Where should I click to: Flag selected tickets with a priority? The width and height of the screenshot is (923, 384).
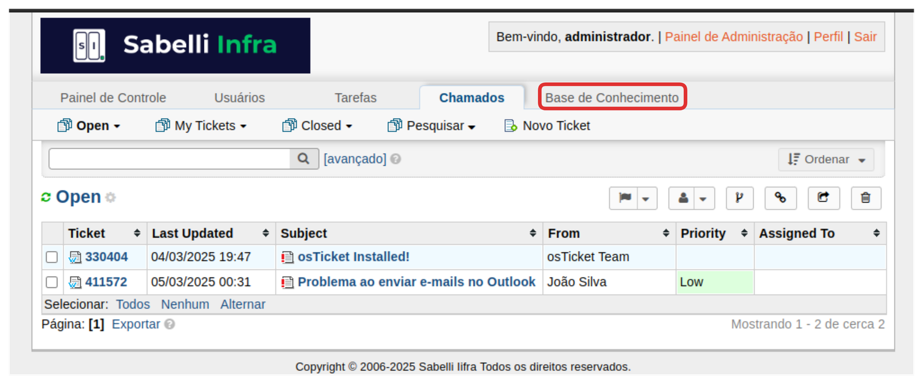(625, 198)
